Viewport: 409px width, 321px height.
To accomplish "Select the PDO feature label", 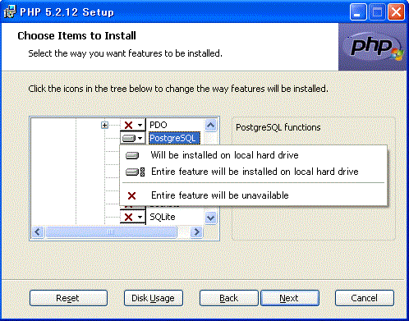I will point(159,125).
